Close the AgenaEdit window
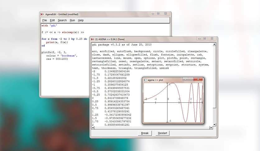 pos(165,13)
